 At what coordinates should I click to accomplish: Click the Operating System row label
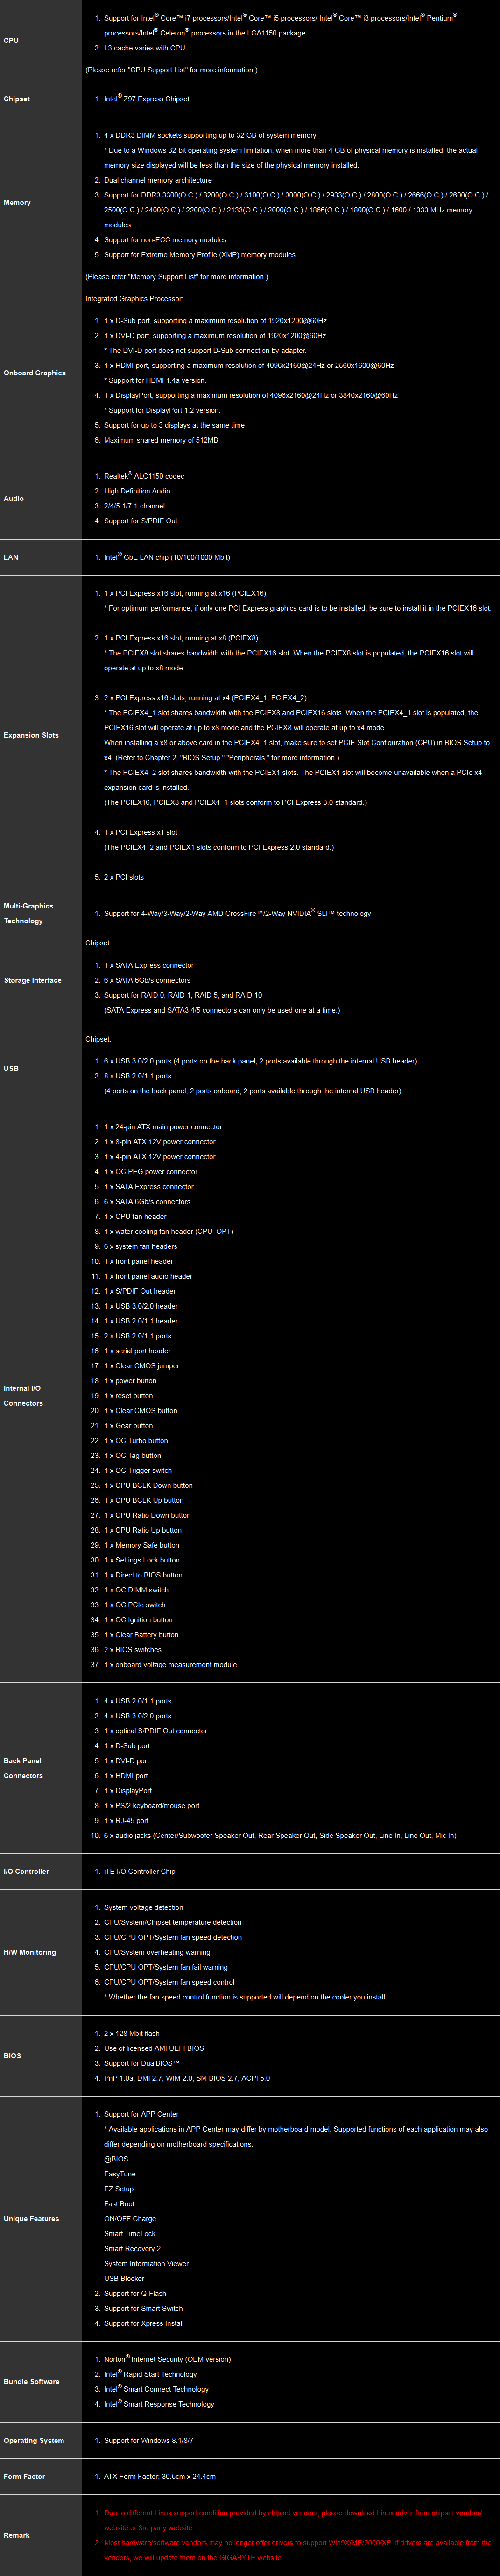click(x=34, y=2440)
